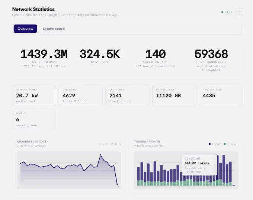Click the '10:00 AM' tooltip time
The height and width of the screenshot is (200, 253).
tap(192, 158)
